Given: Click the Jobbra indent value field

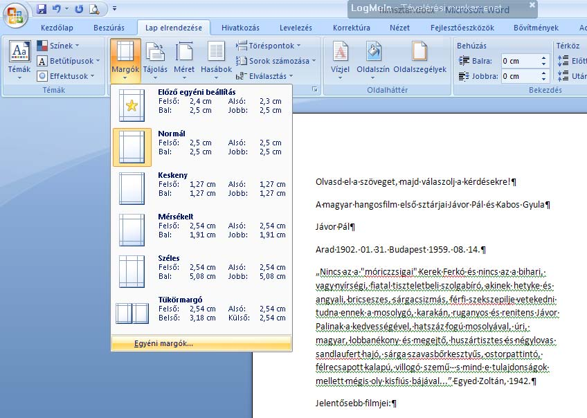Looking at the screenshot, I should [x=520, y=76].
